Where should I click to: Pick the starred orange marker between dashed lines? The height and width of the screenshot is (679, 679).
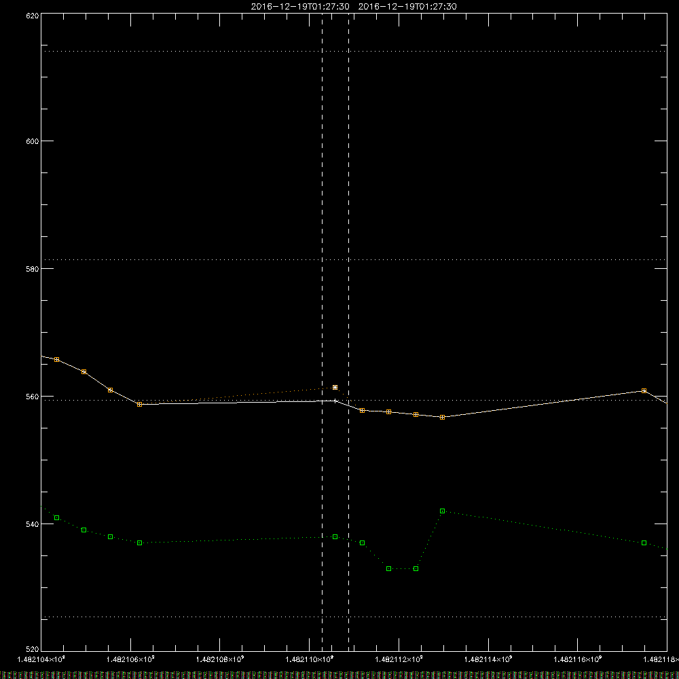tap(335, 388)
